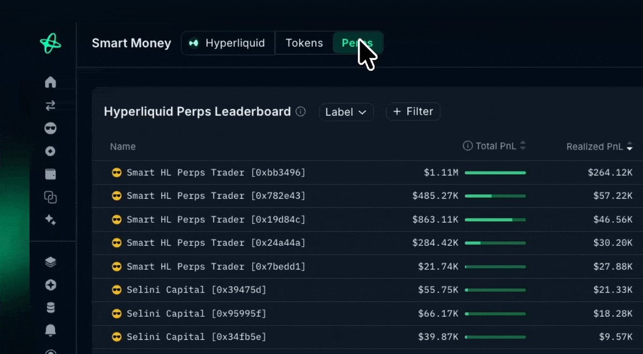Switch to the Tokens tab

pyautogui.click(x=304, y=43)
